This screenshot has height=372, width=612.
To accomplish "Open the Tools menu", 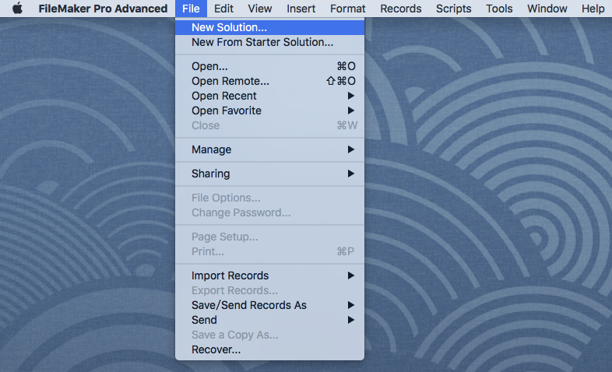I will (x=499, y=9).
